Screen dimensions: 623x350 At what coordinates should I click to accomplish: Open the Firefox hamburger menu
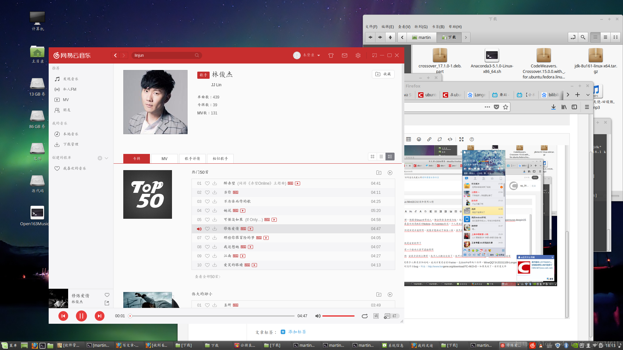(587, 107)
